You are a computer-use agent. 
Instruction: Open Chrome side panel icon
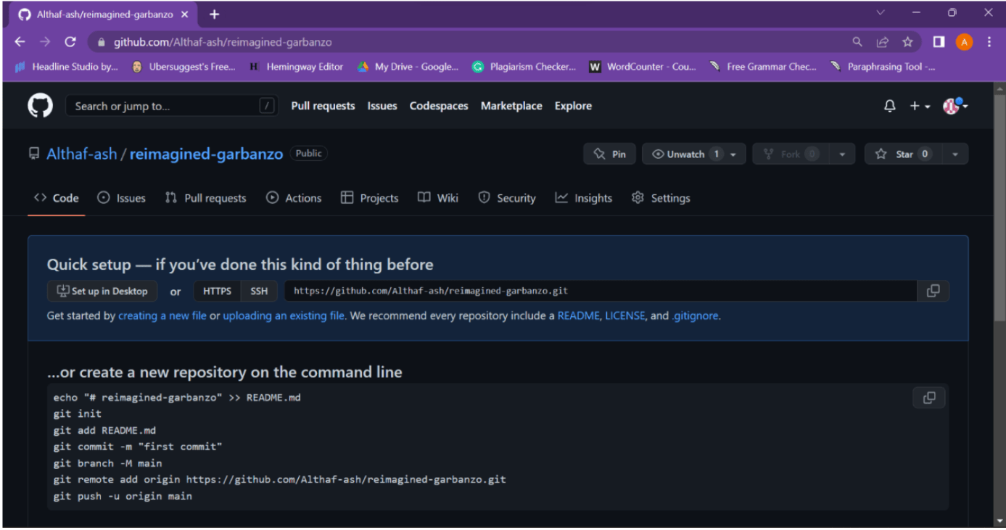[x=939, y=42]
